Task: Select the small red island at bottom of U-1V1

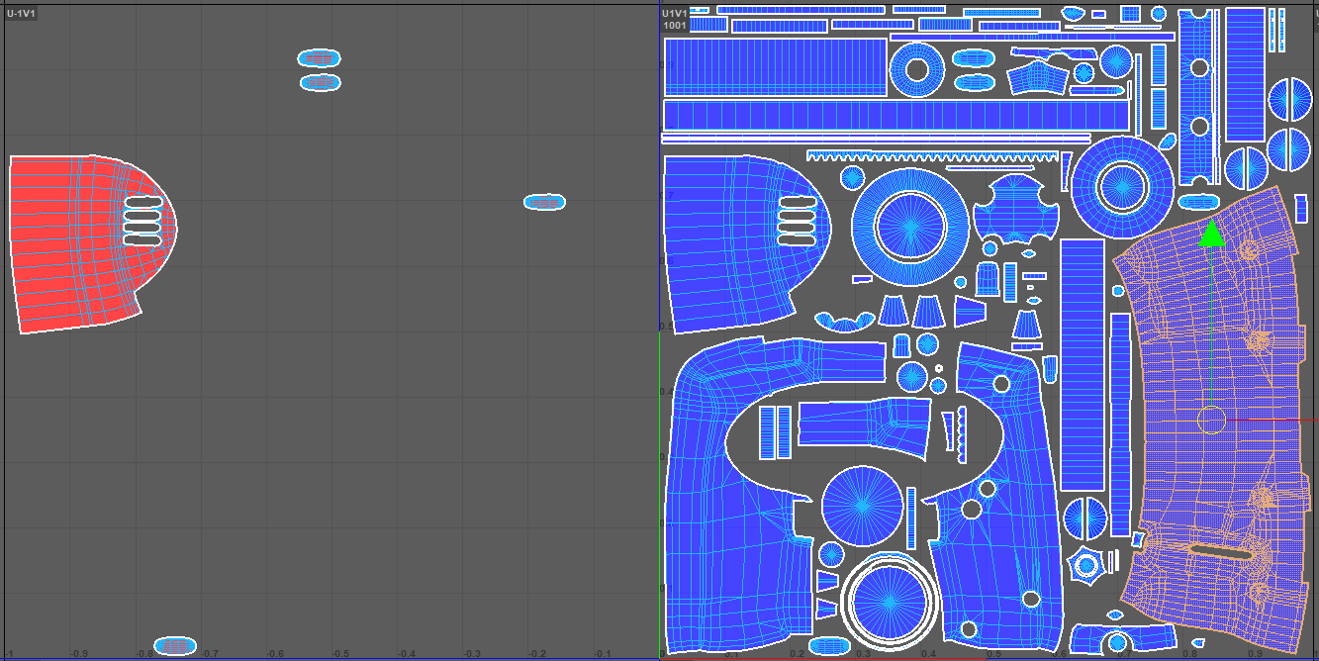Action: click(x=175, y=647)
